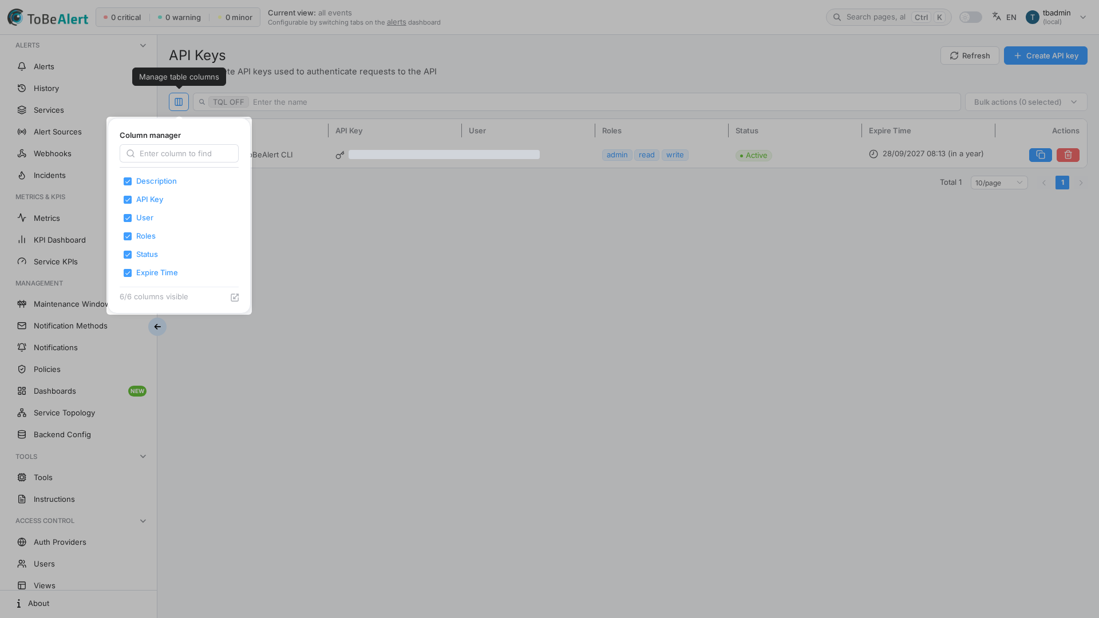
Task: Open Policies shield icon
Action: [22, 369]
